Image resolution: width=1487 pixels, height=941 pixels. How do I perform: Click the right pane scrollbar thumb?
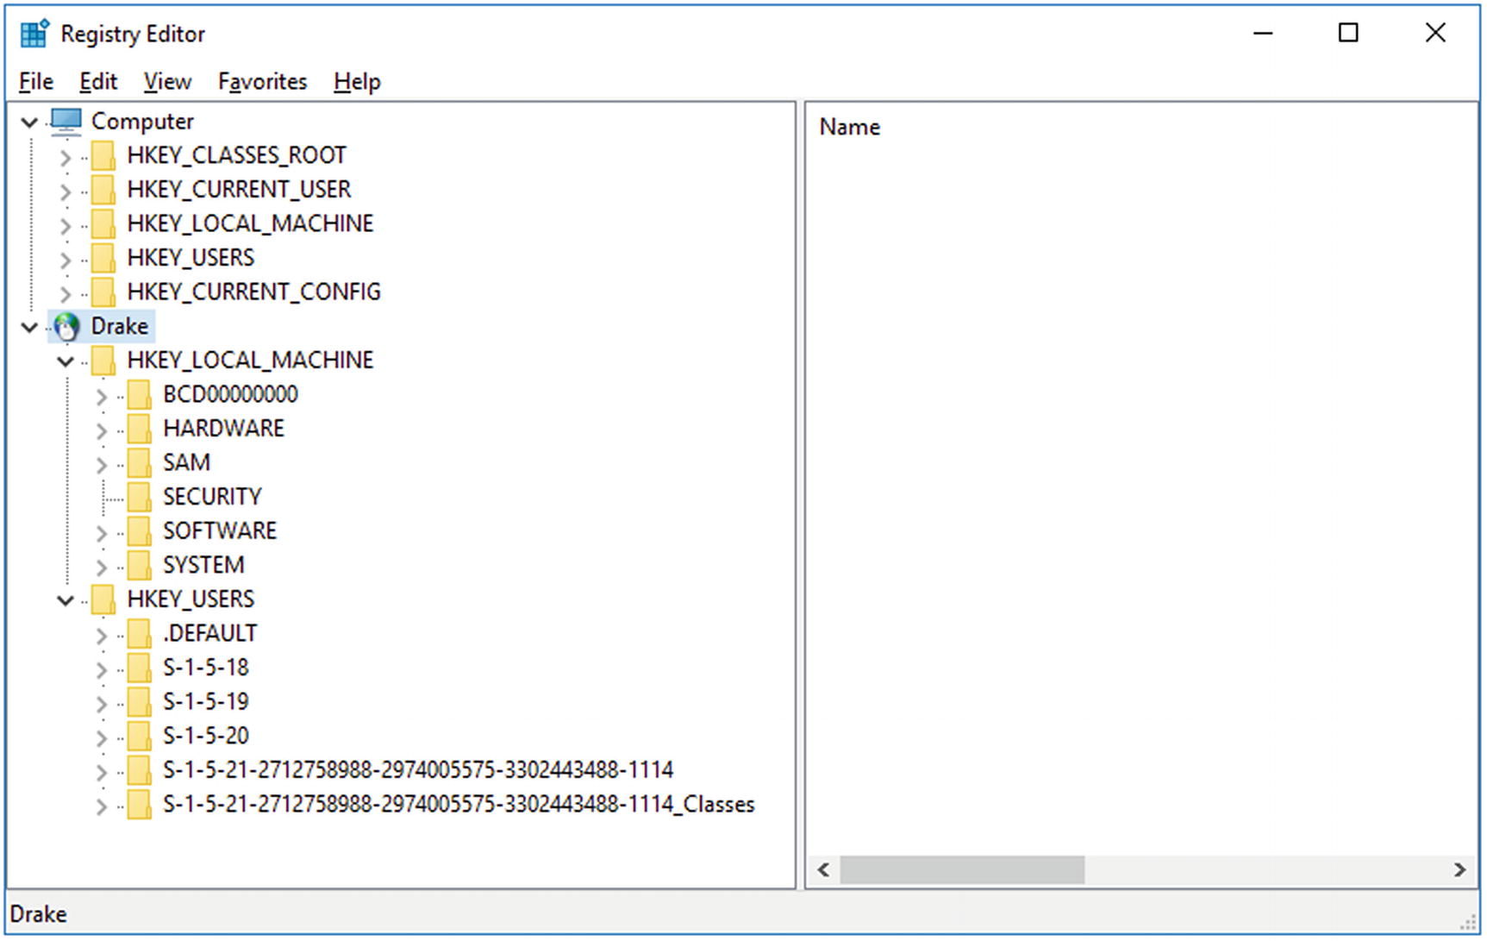click(962, 869)
